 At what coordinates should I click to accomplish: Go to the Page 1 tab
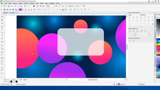coord(25,79)
